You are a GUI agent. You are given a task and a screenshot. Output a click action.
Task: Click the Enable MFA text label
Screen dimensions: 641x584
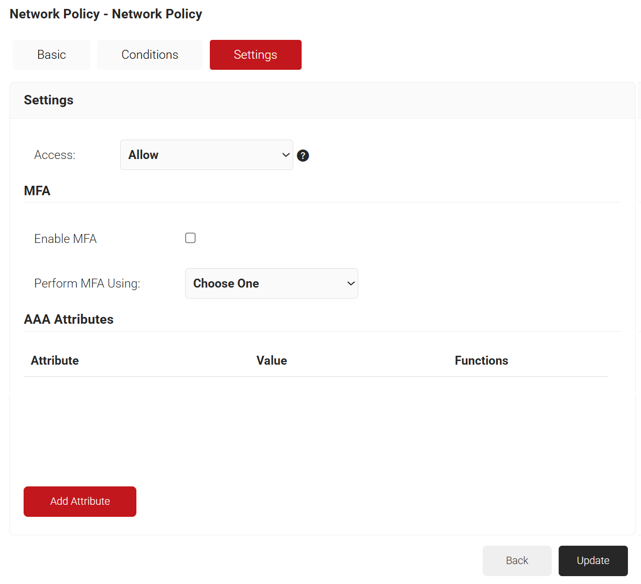point(66,239)
